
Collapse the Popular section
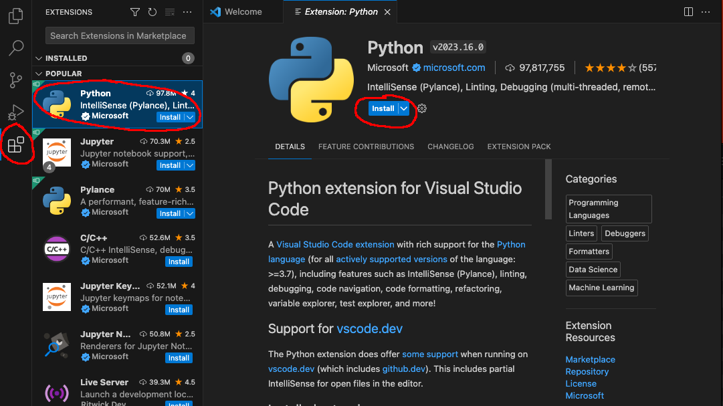click(39, 74)
